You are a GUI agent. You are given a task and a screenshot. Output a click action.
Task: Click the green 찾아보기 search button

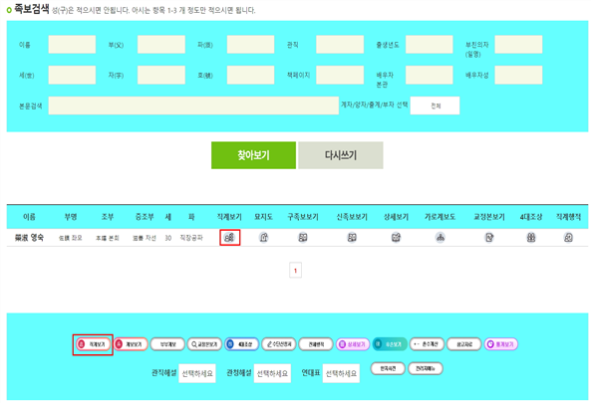[x=253, y=155]
